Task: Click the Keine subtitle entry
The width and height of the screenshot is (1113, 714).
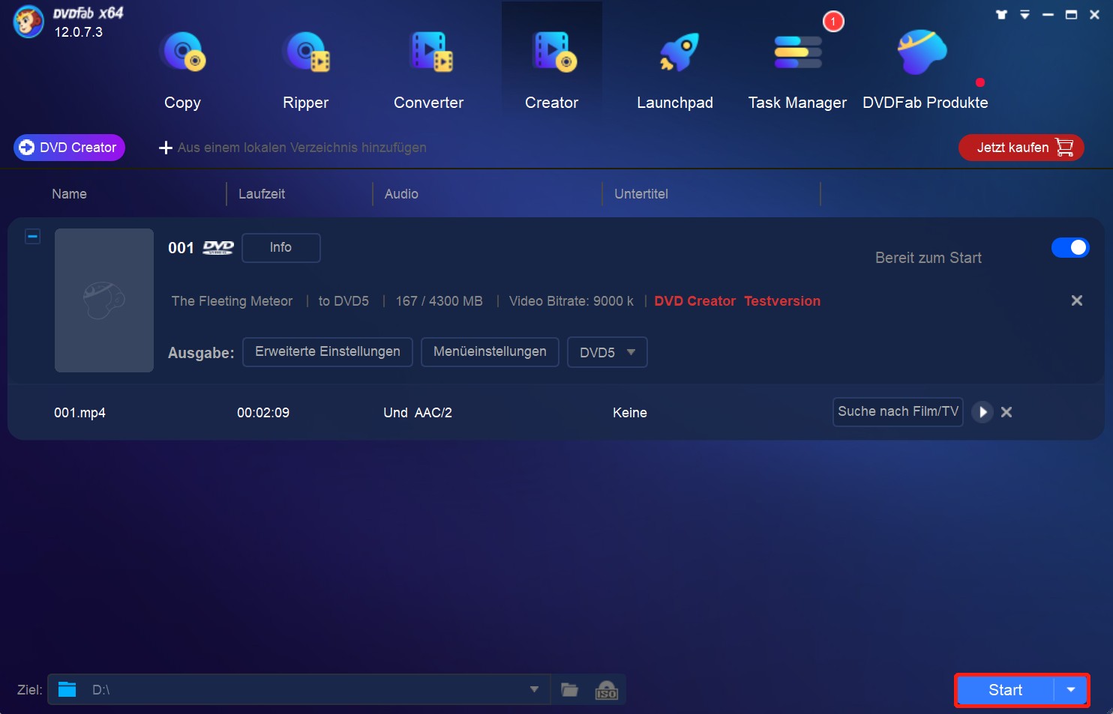Action: (630, 413)
